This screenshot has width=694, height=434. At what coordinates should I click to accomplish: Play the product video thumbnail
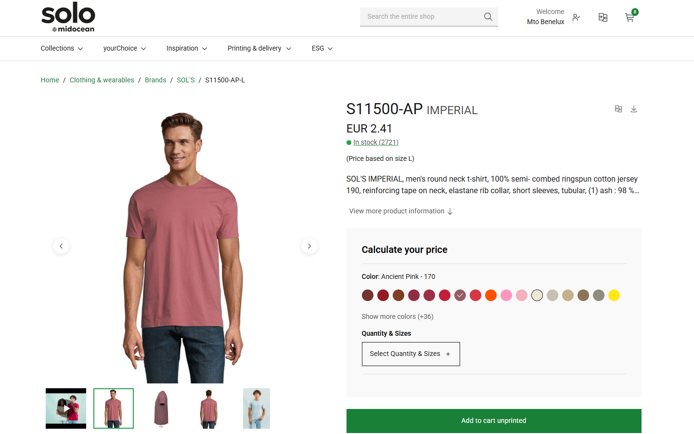click(x=66, y=408)
